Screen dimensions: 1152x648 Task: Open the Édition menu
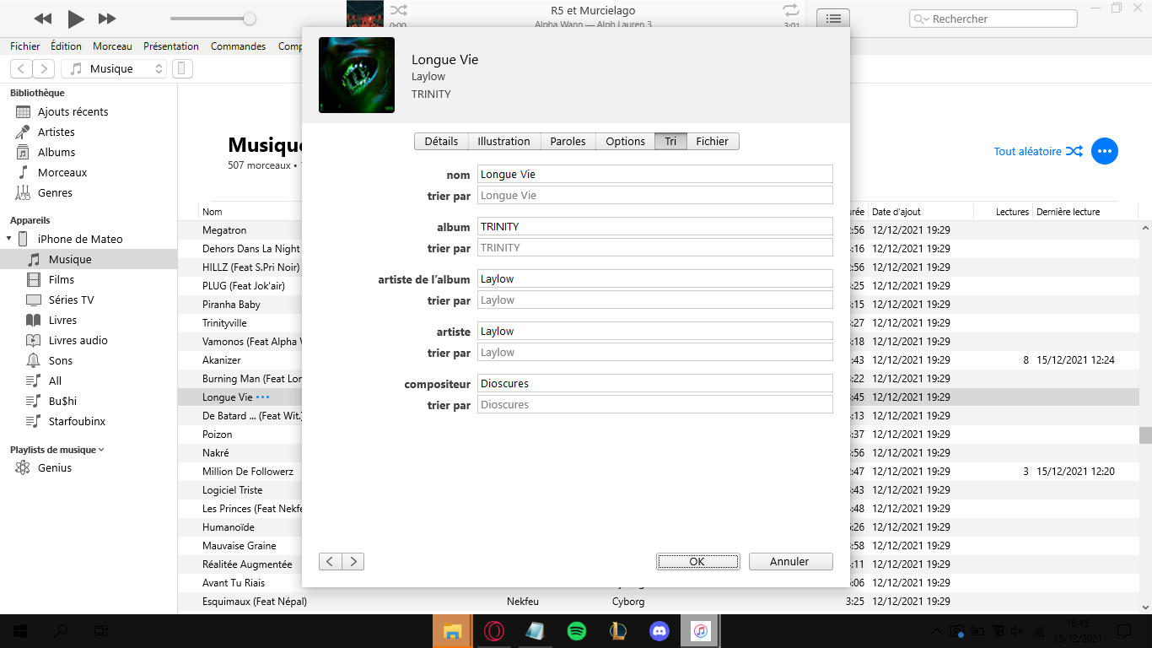coord(66,46)
